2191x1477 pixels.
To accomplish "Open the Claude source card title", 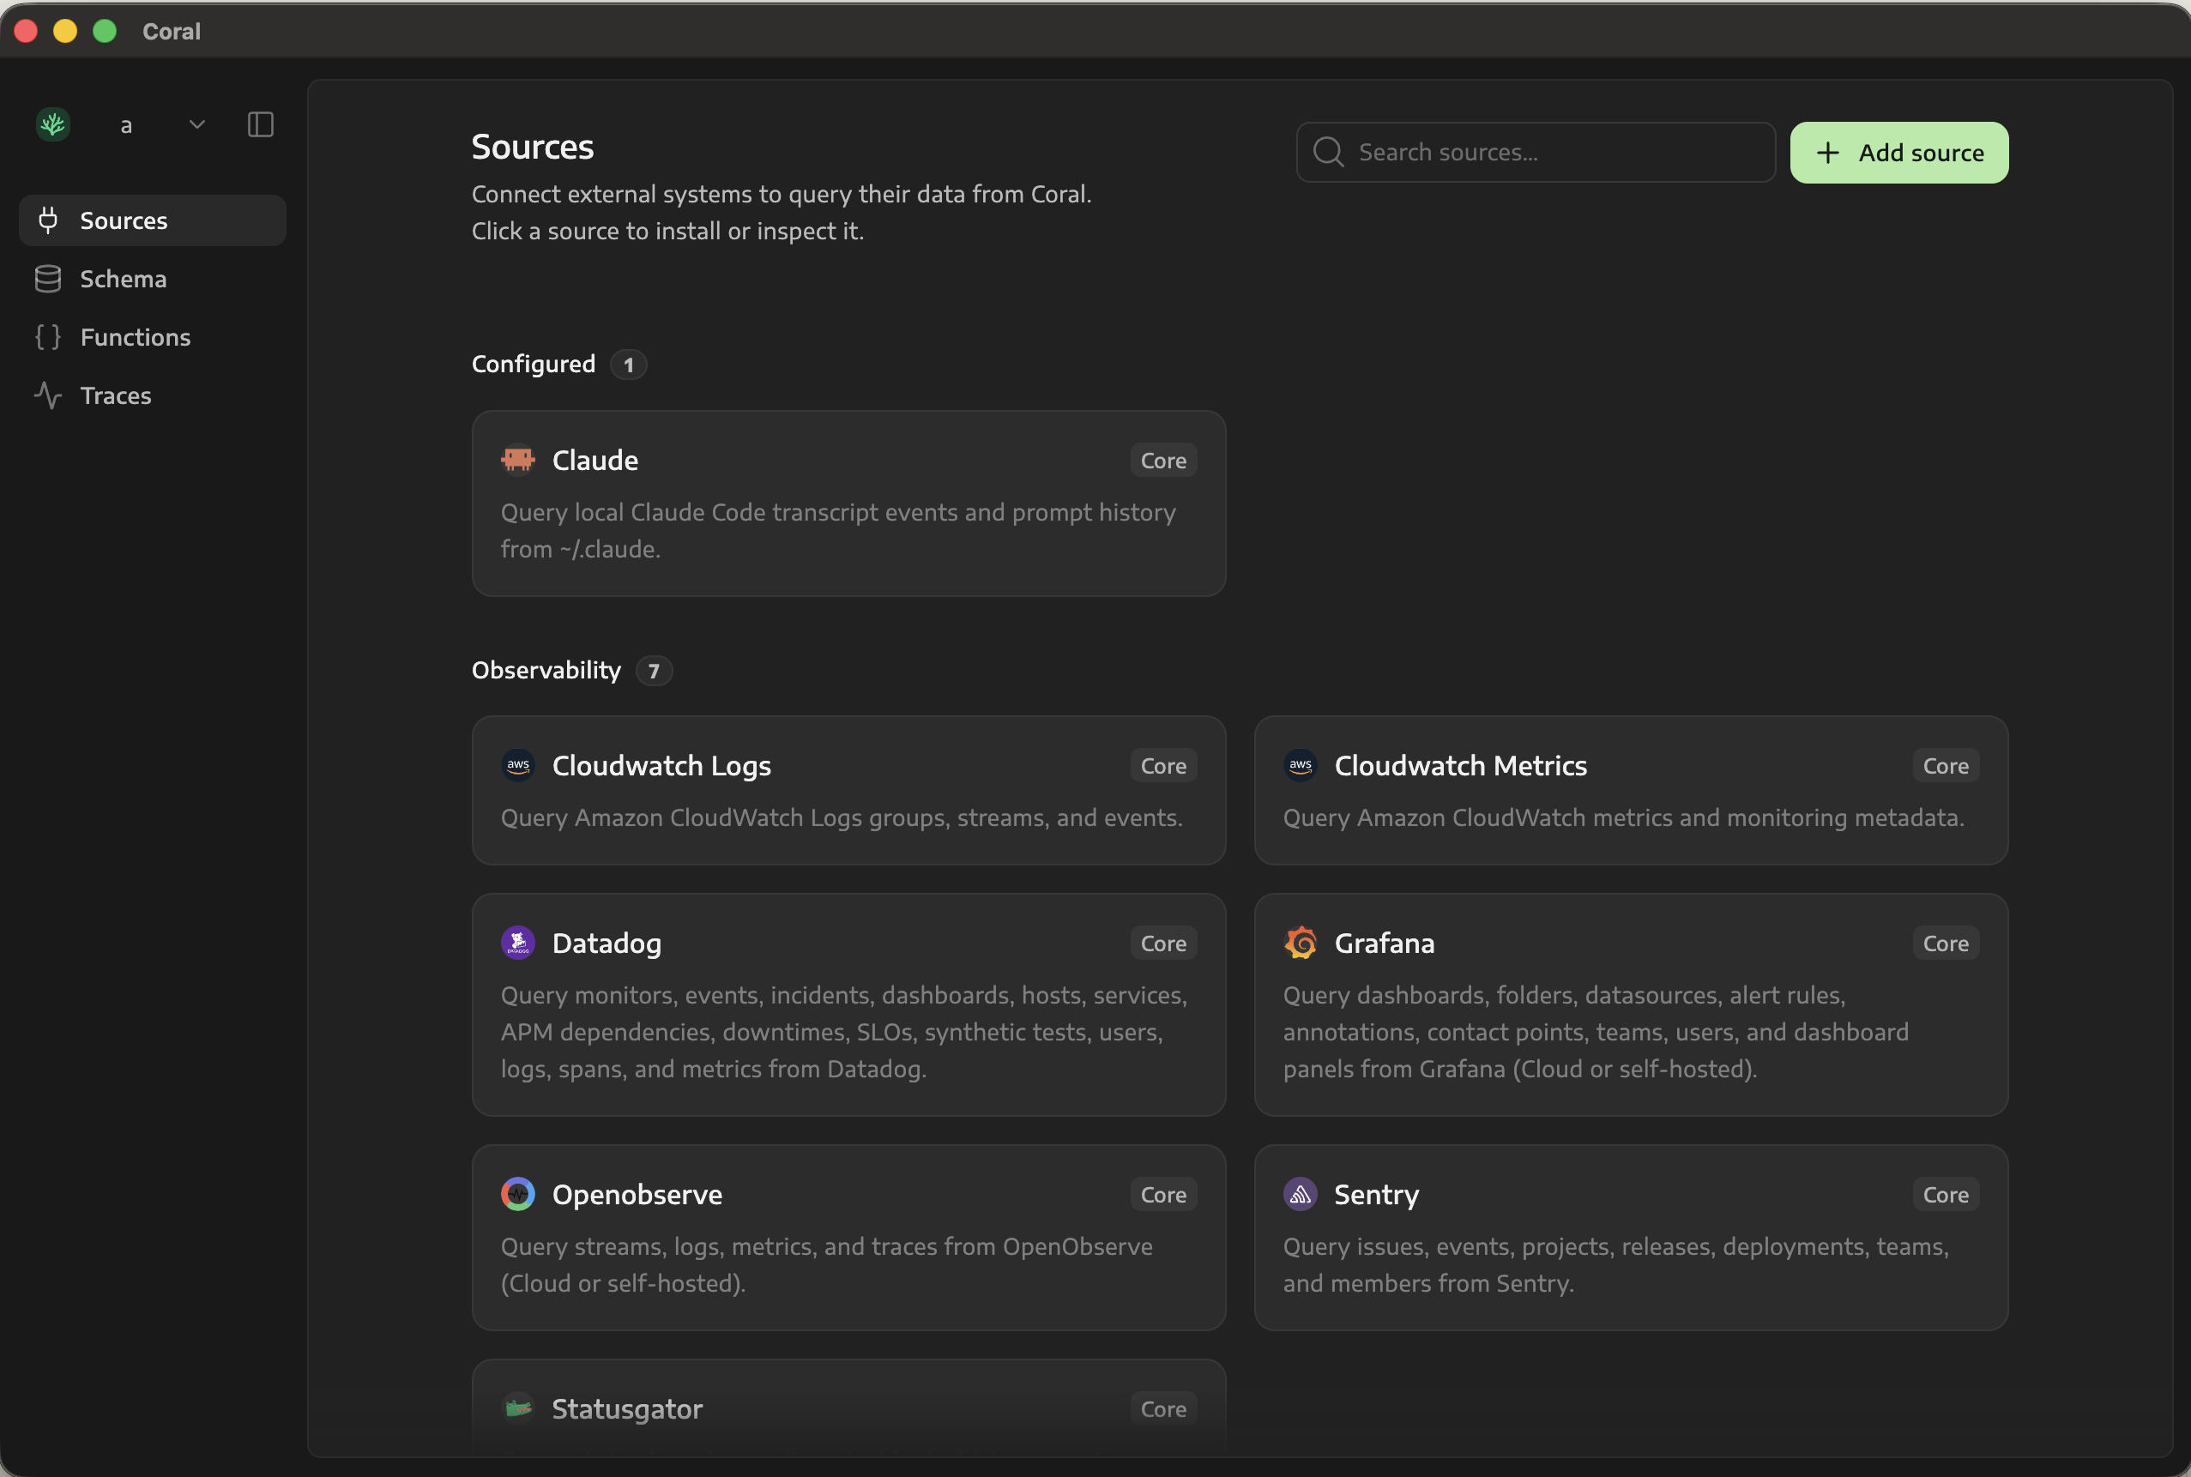I will 595,460.
